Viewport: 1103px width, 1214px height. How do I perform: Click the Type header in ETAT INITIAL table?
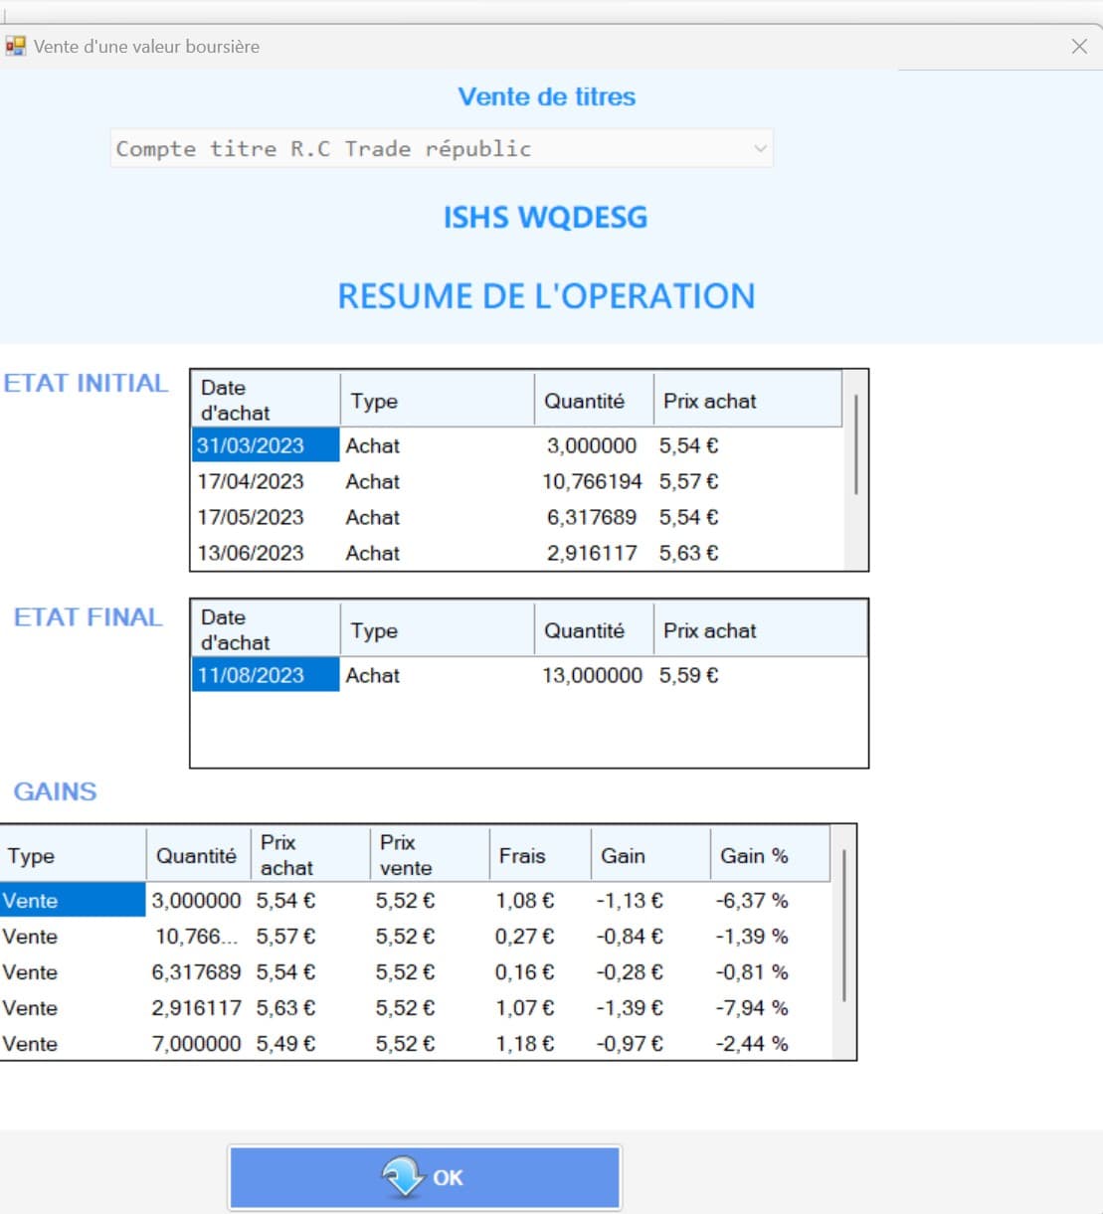438,401
